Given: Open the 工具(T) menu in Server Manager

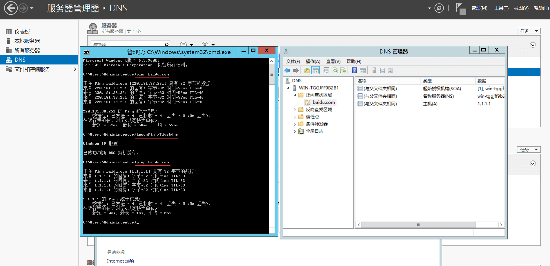Looking at the screenshot, I should 501,8.
